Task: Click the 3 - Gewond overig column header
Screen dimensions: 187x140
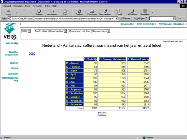Action: click(138, 59)
